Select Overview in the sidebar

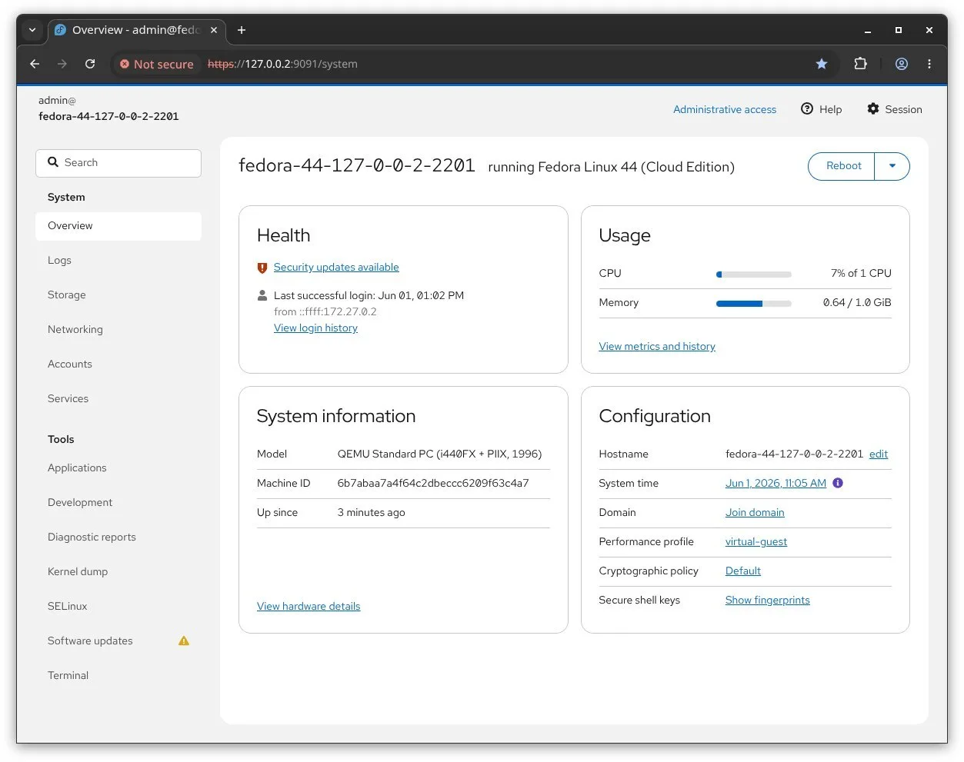[118, 226]
